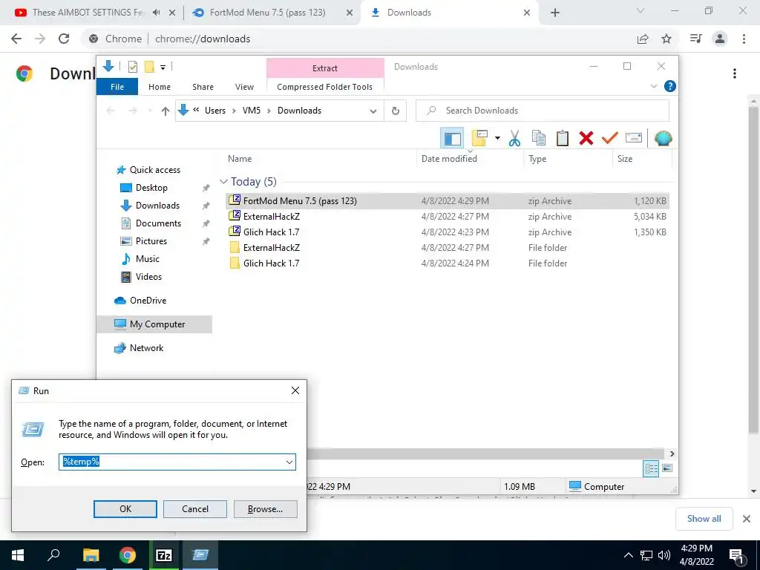Click the Rename icon in Explorer toolbar
Image resolution: width=760 pixels, height=570 pixels.
click(x=634, y=139)
